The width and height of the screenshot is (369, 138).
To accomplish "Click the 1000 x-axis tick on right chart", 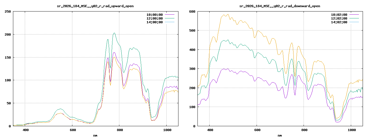I will pos(351,130).
